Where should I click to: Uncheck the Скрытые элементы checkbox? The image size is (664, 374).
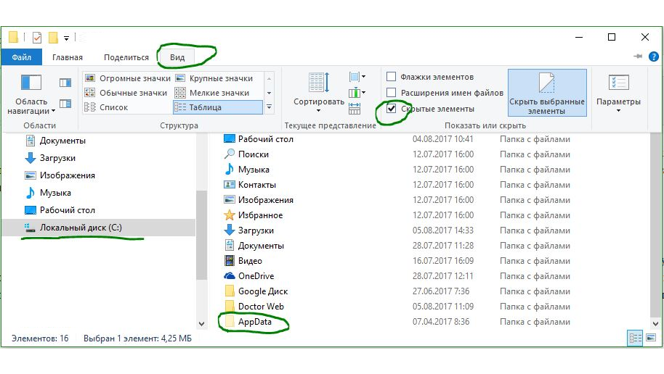(392, 109)
